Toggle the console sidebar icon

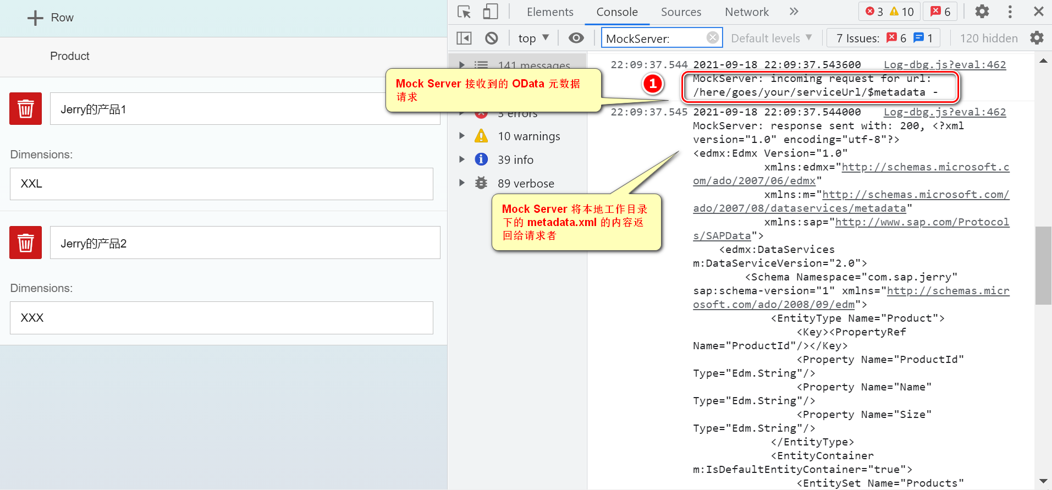click(x=464, y=38)
